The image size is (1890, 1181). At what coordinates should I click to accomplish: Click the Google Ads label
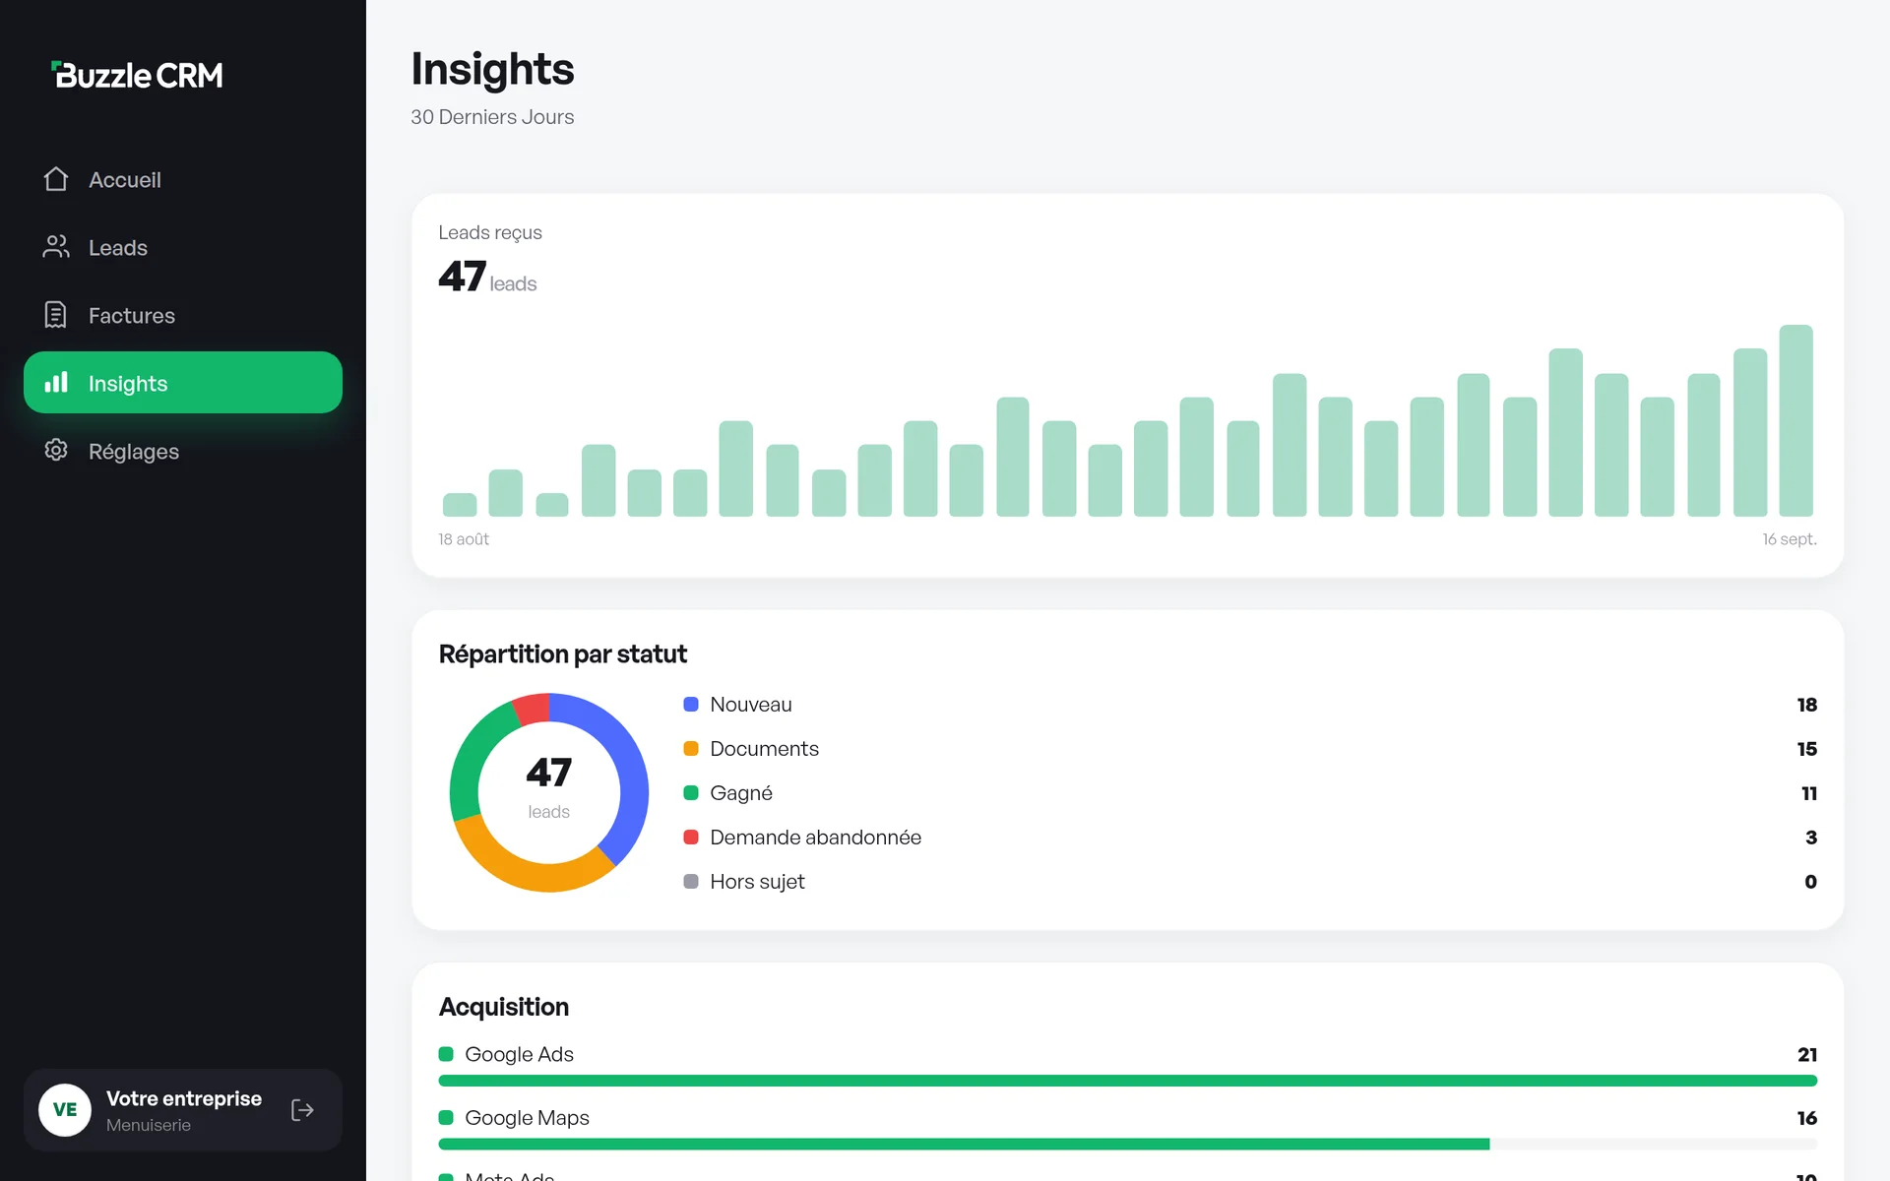(x=519, y=1054)
